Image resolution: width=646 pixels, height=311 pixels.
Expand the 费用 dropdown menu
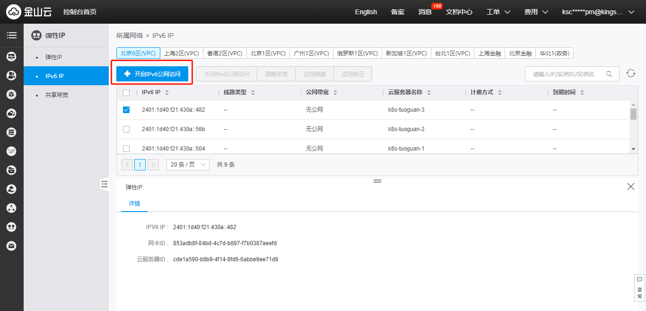(536, 12)
